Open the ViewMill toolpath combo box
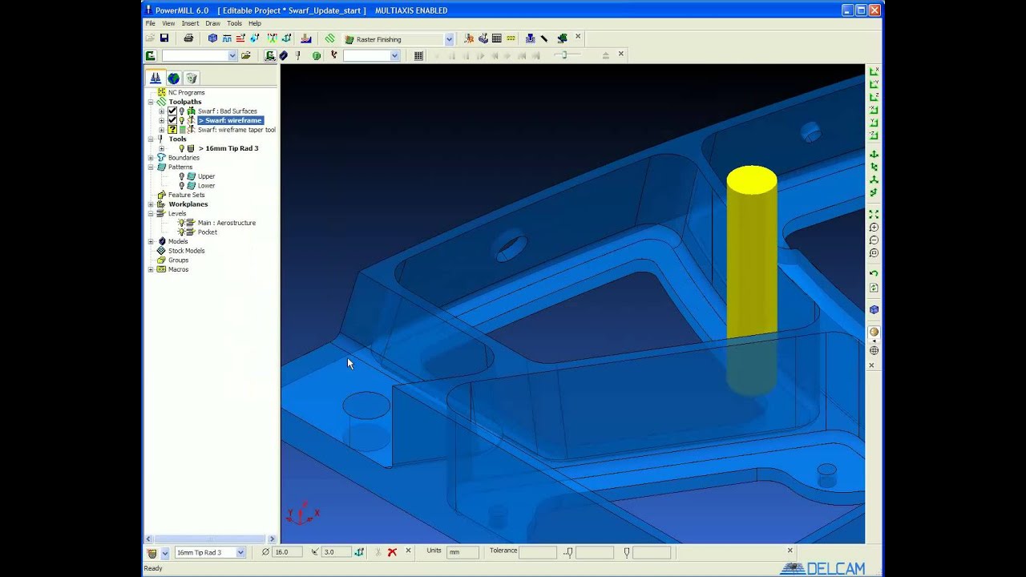1026x577 pixels. click(x=200, y=55)
